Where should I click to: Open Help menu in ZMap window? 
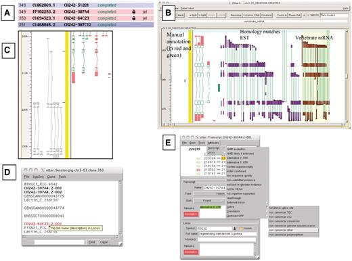coord(345,8)
